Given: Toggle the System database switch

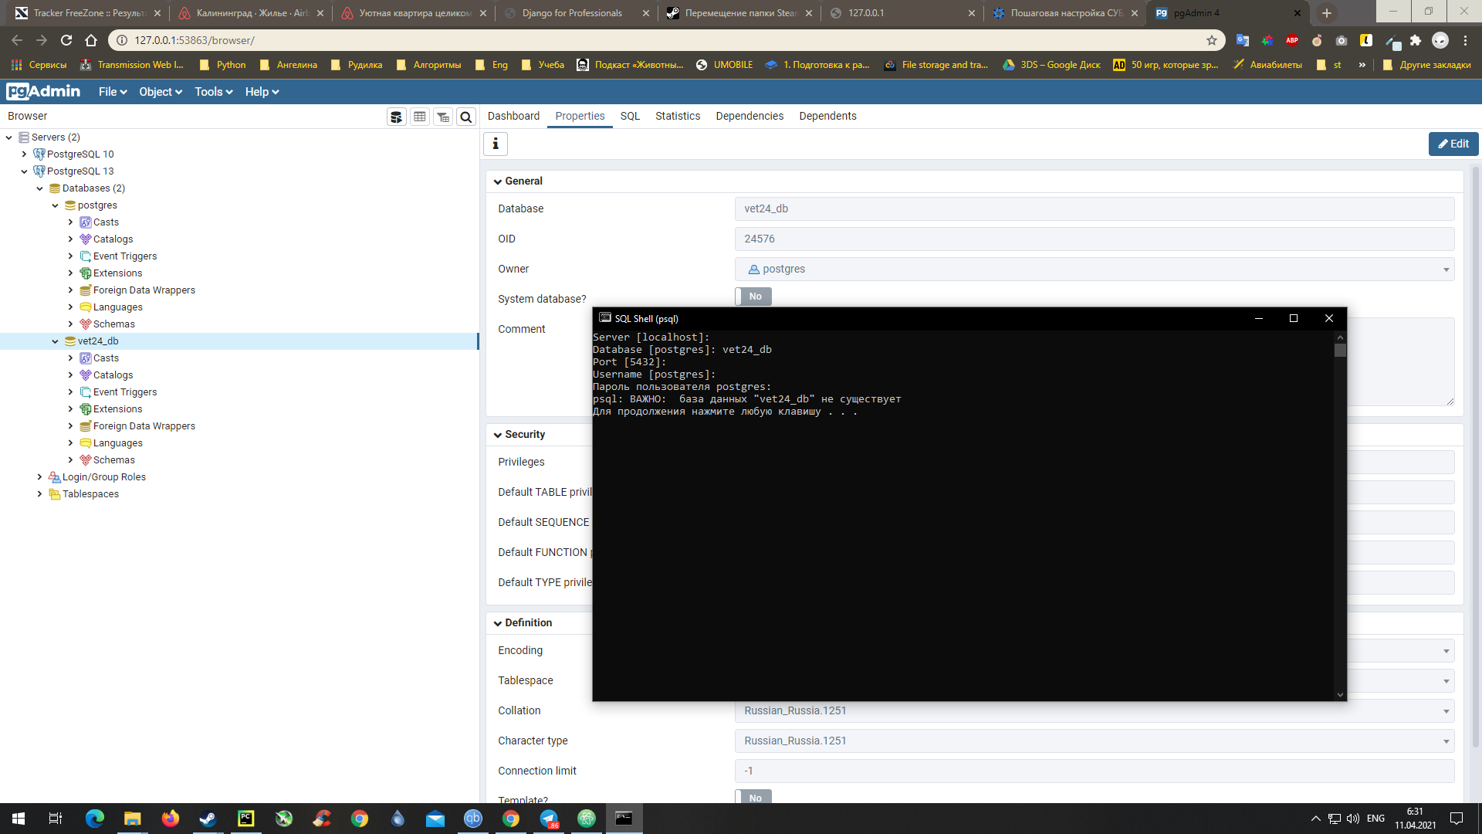Looking at the screenshot, I should click(x=753, y=297).
